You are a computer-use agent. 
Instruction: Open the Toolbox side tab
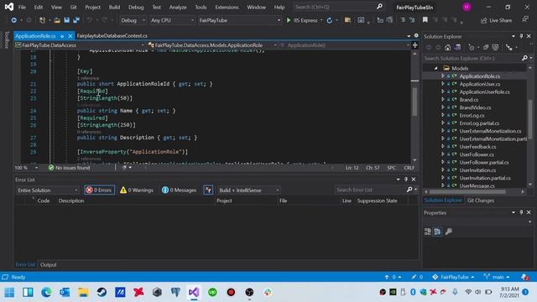[x=7, y=39]
